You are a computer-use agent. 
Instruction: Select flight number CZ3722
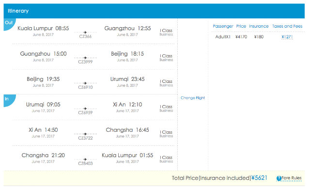pyautogui.click(x=85, y=138)
